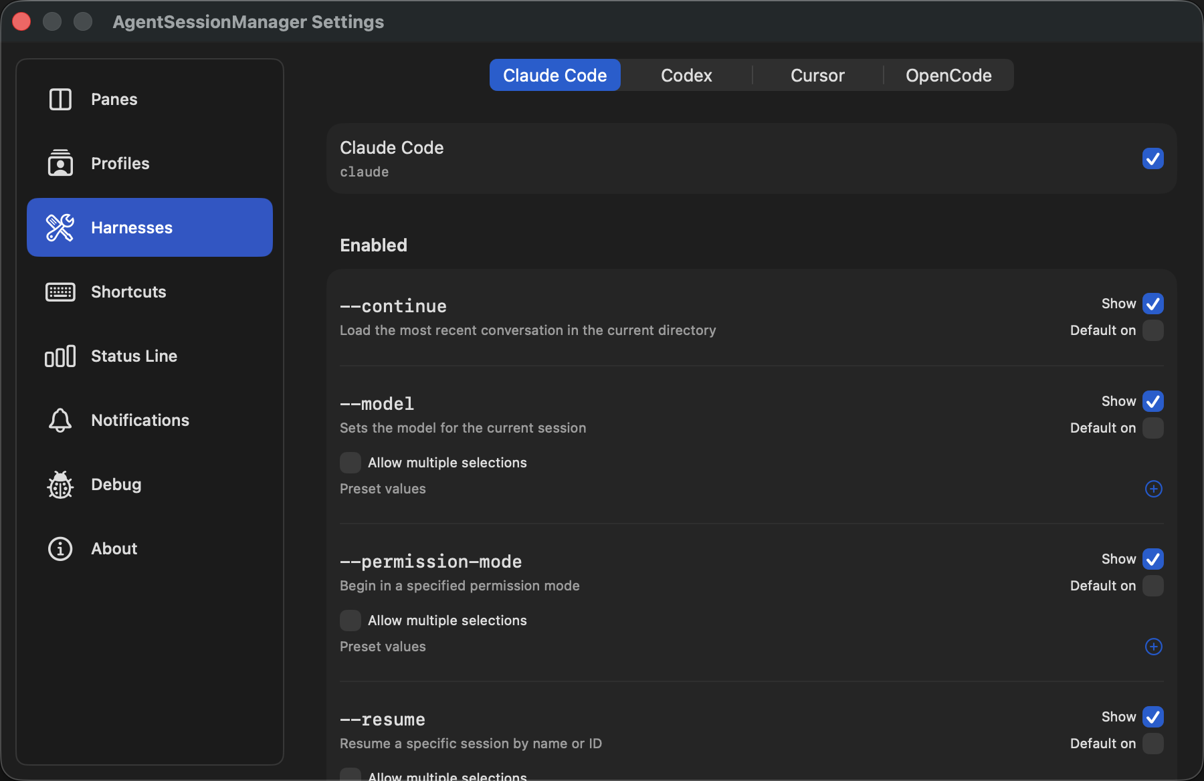The width and height of the screenshot is (1204, 781).
Task: Click 'Sets the model for the current session'
Action: 463,428
